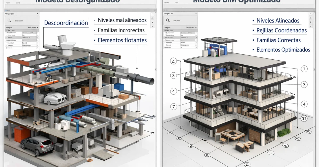
Task: Click the search magnifier in the left Project panel
Action: tap(9, 20)
